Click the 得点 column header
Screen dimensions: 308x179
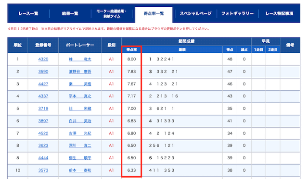(x=230, y=50)
